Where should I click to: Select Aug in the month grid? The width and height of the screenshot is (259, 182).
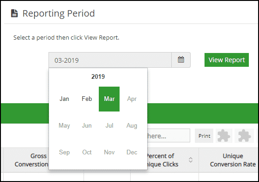[132, 126]
